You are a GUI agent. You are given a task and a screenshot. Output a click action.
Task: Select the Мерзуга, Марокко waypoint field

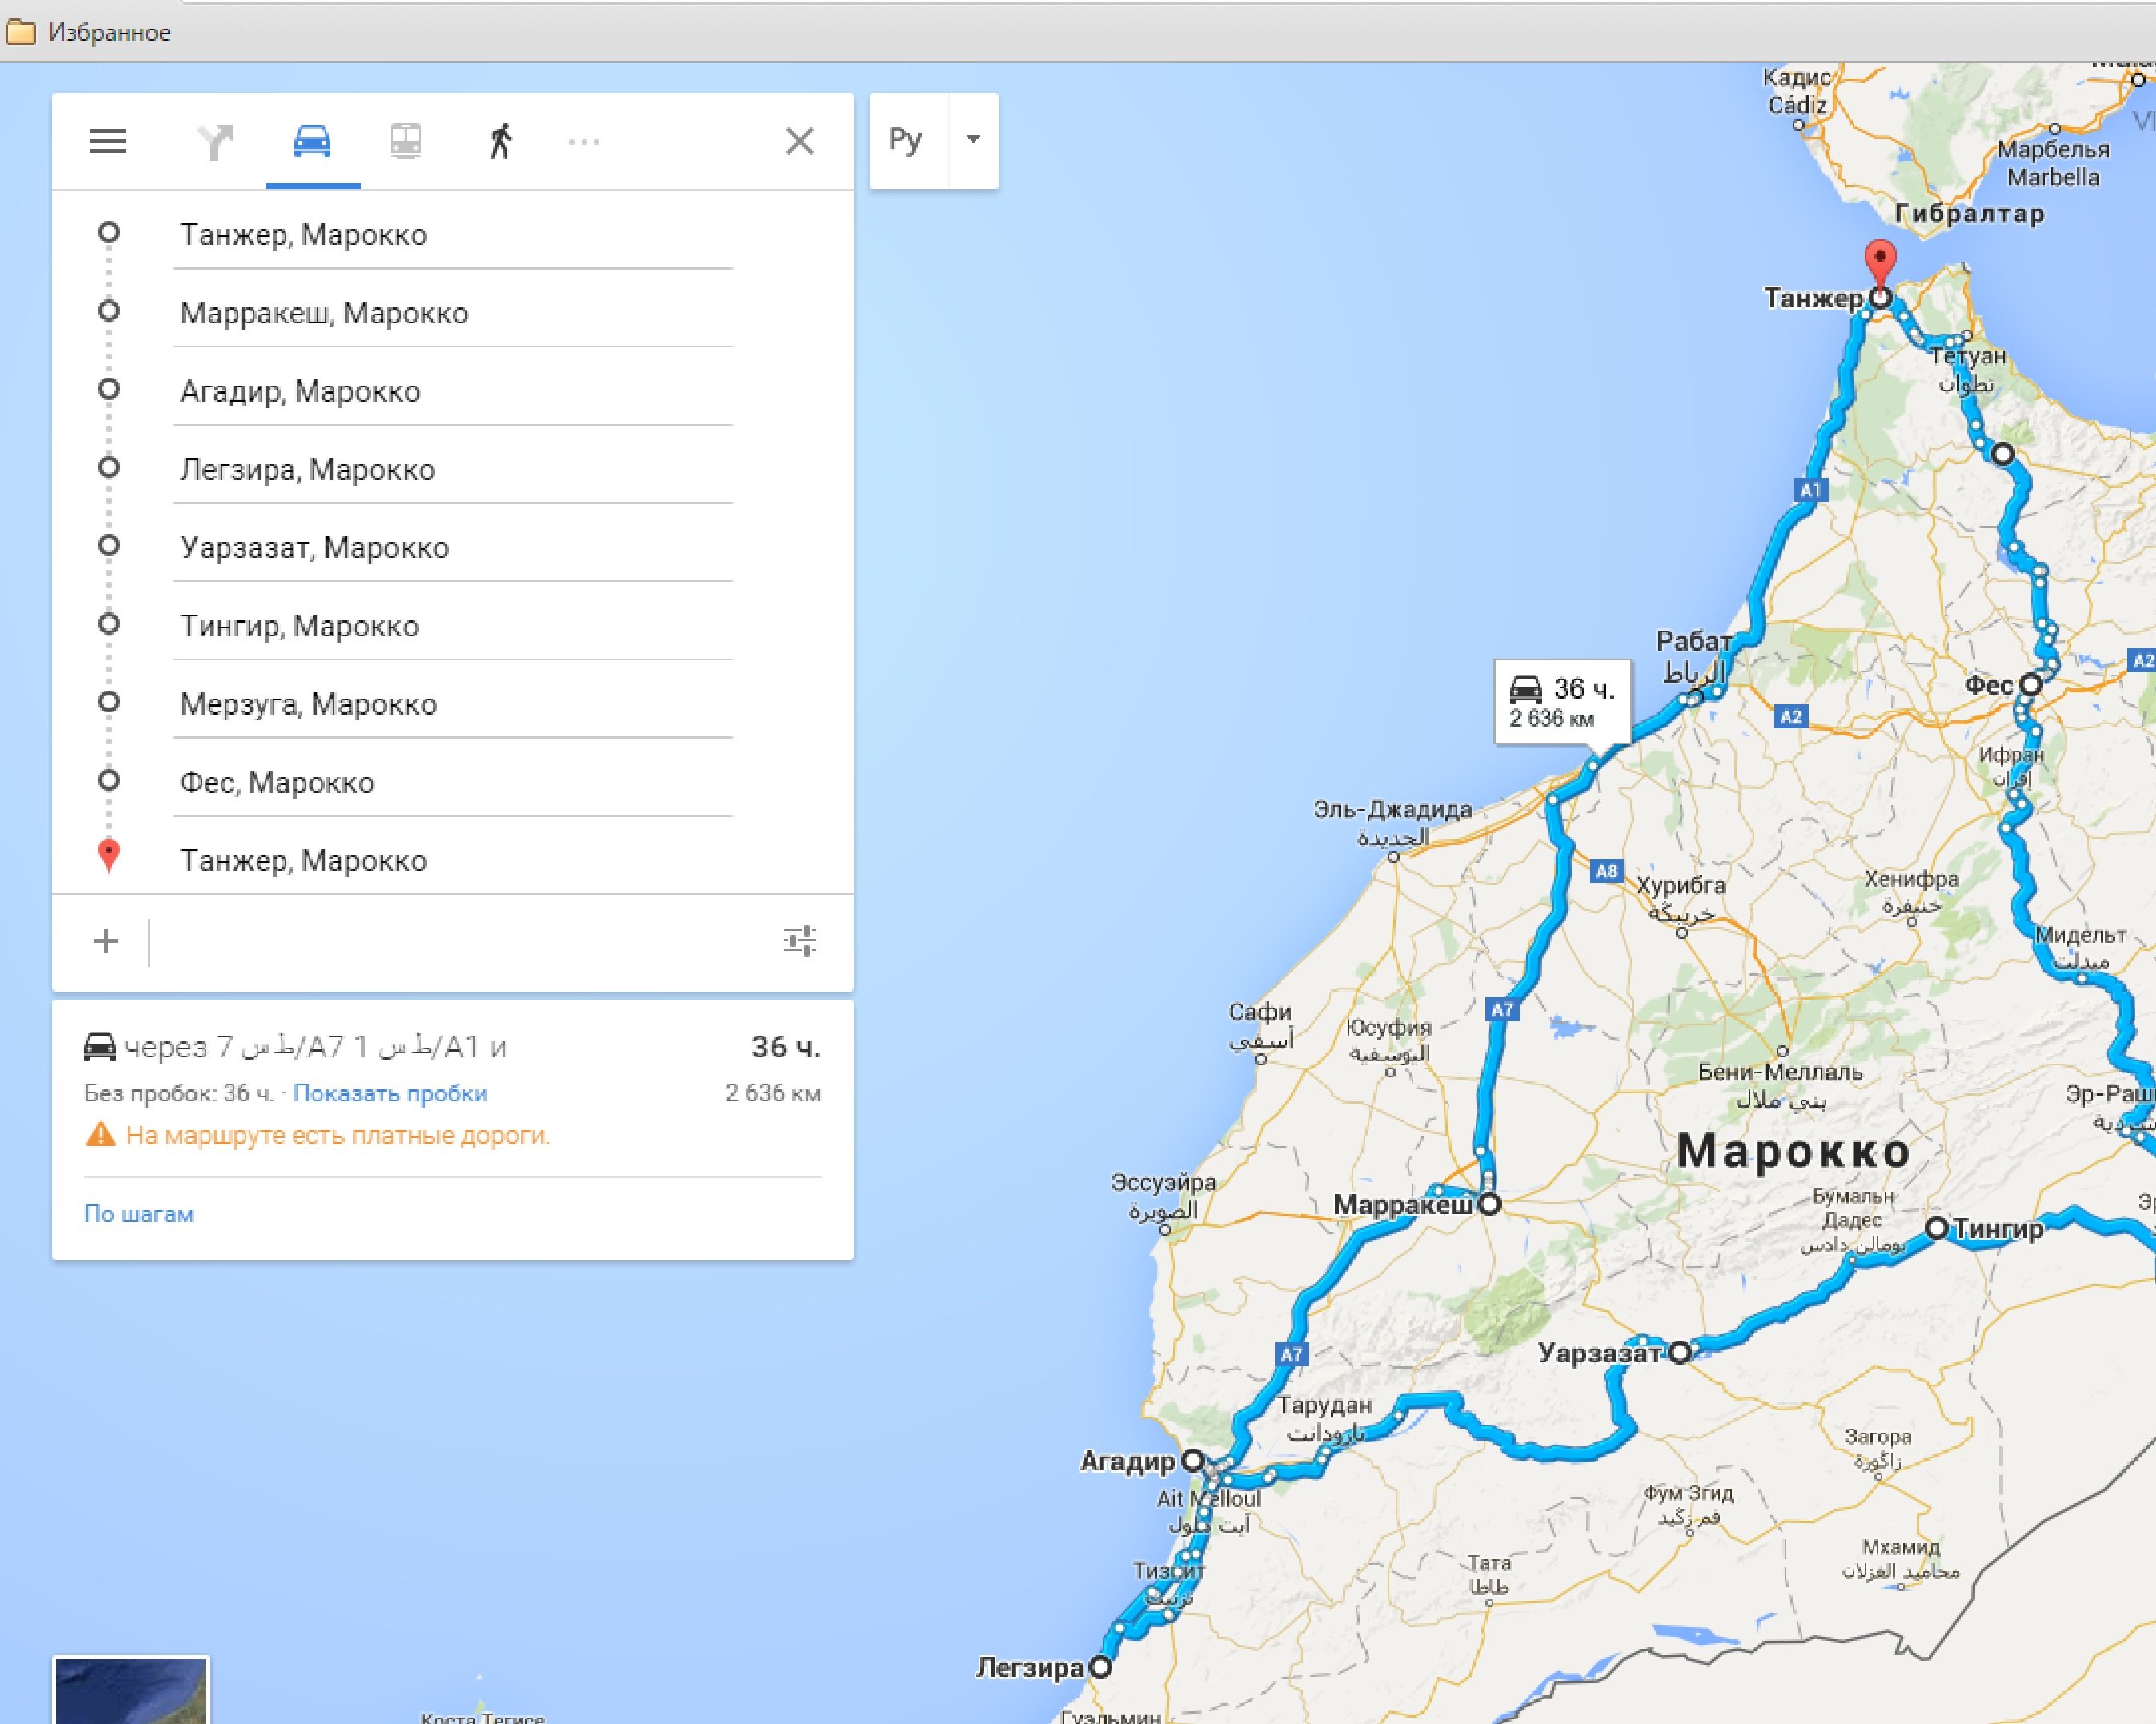pyautogui.click(x=453, y=704)
